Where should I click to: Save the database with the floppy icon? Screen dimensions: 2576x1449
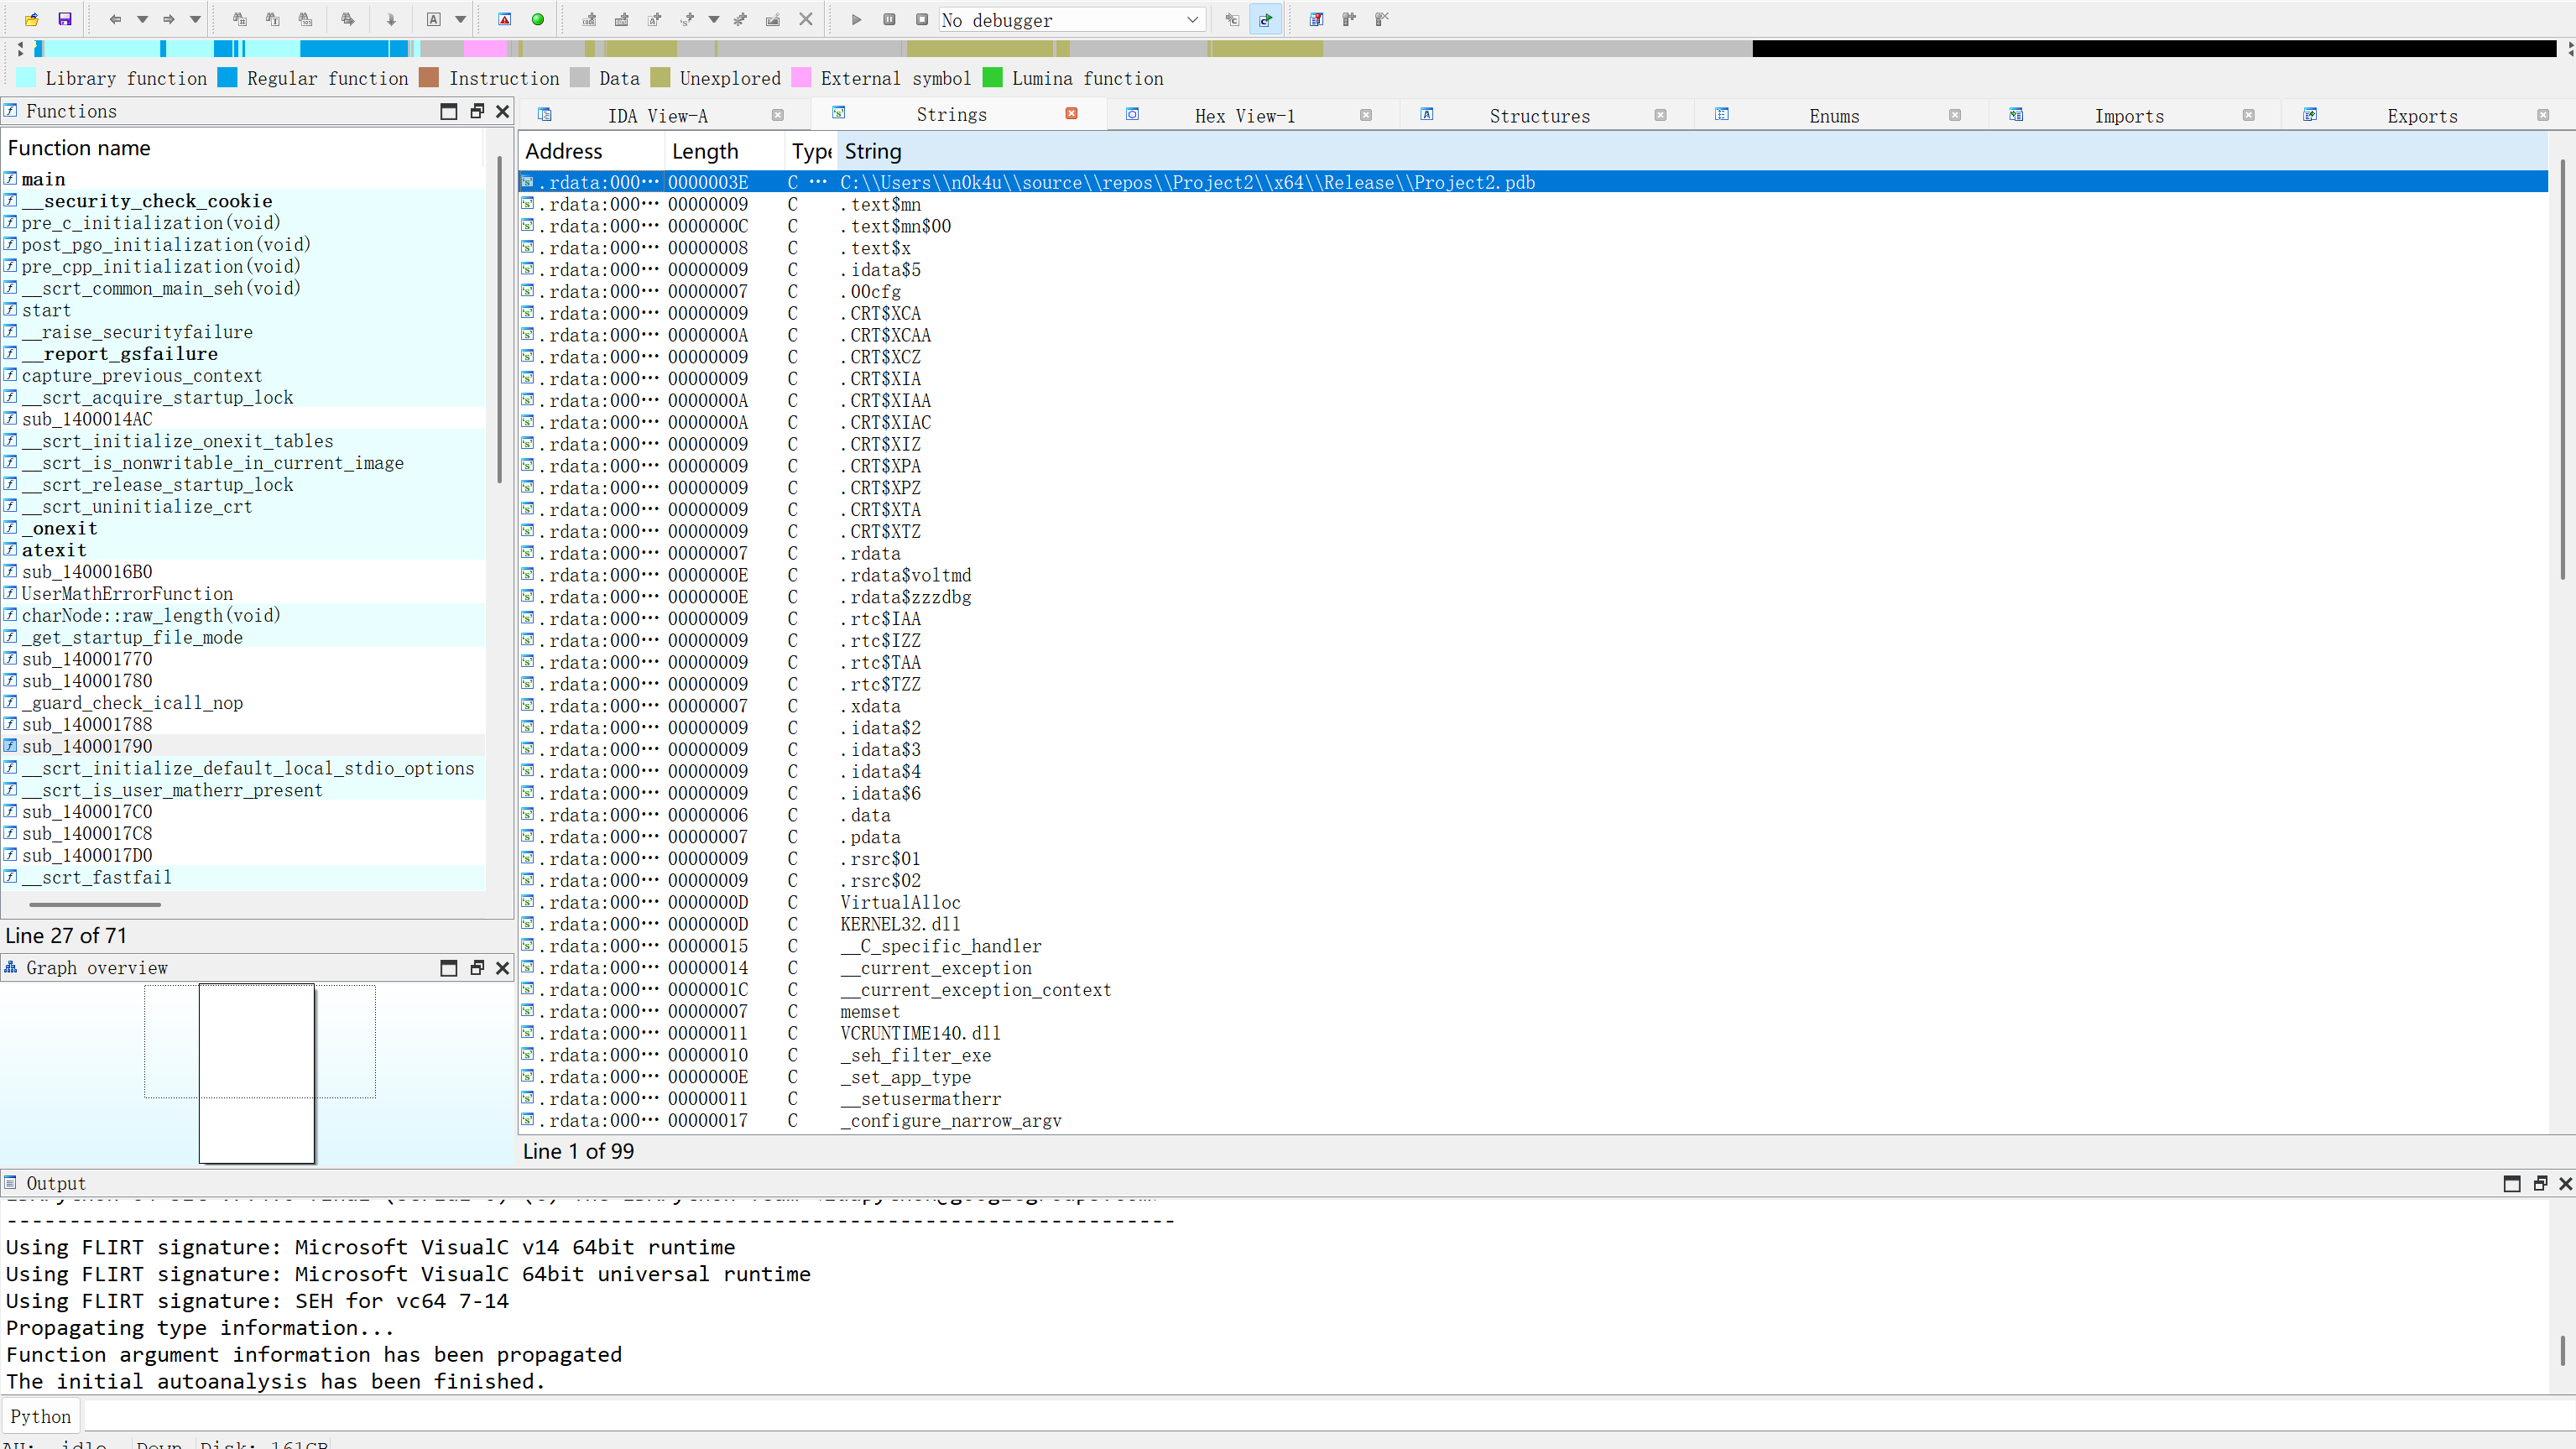tap(65, 19)
